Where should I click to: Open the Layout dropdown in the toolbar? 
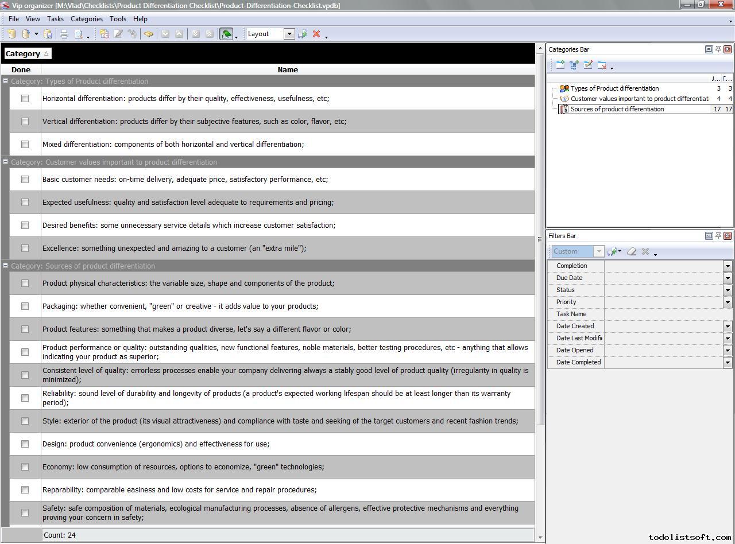[x=289, y=34]
